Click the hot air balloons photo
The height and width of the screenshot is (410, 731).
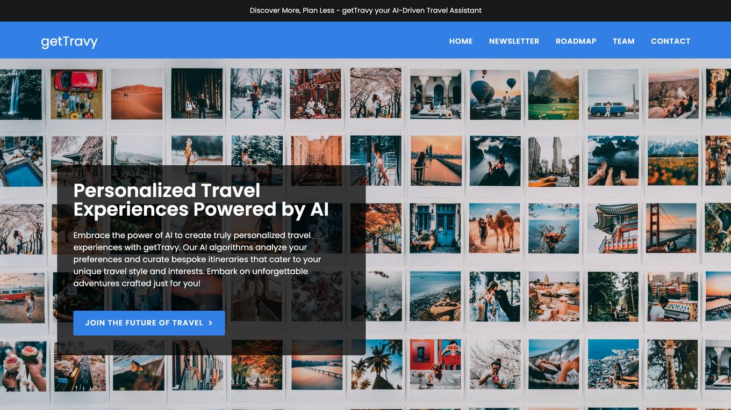[x=495, y=94]
